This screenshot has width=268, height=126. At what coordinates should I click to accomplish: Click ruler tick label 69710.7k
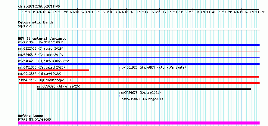click(x=93, y=12)
